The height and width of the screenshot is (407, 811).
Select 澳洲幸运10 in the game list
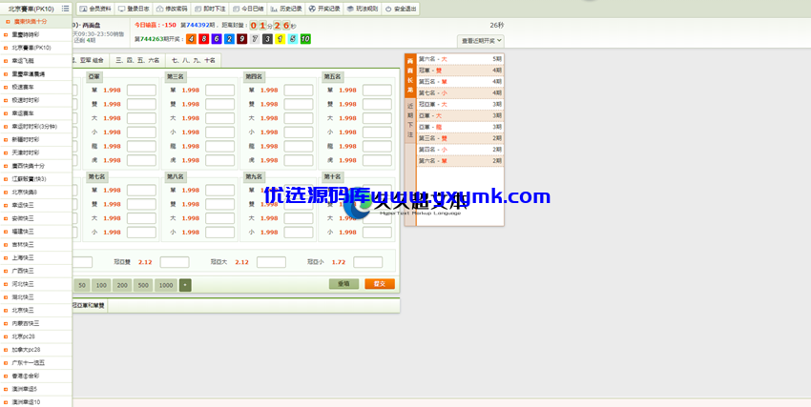[x=36, y=402]
